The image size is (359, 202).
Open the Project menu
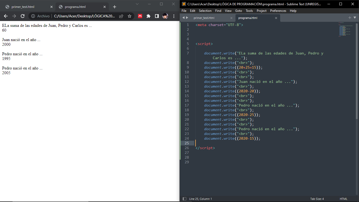[261, 11]
